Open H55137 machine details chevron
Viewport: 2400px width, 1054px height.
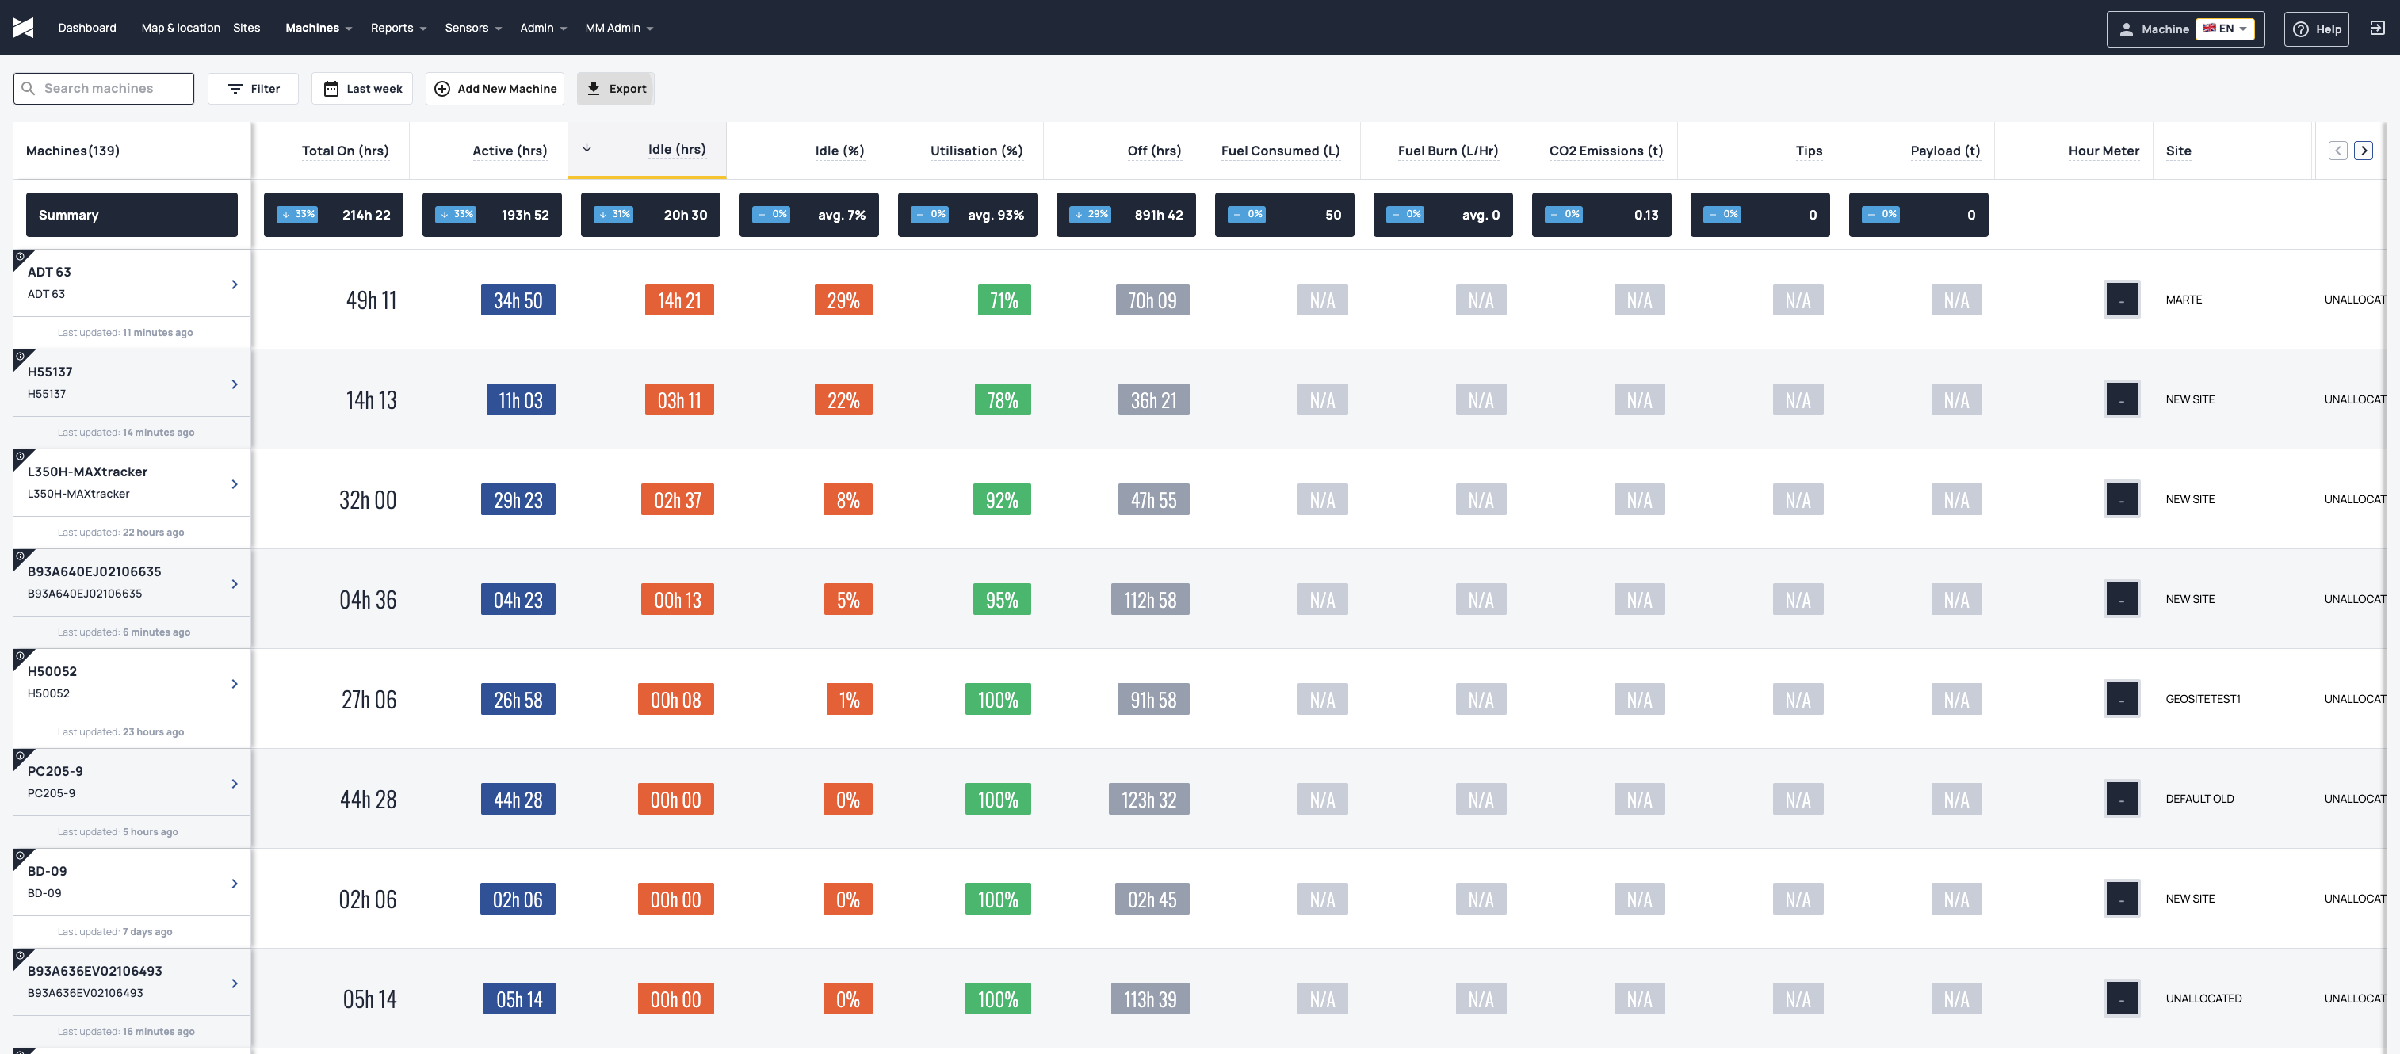[235, 384]
